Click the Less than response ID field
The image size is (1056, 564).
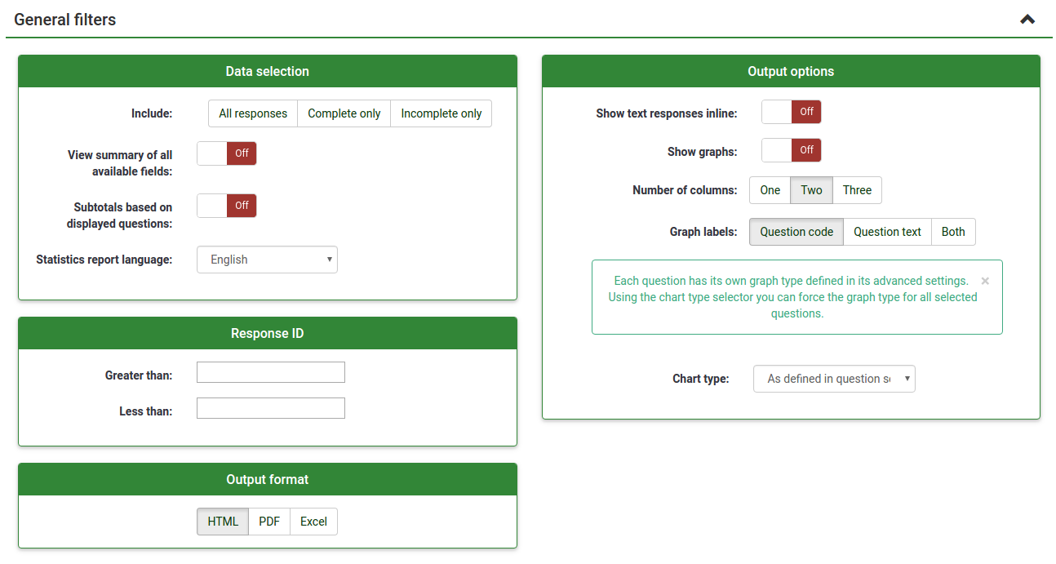pyautogui.click(x=271, y=408)
